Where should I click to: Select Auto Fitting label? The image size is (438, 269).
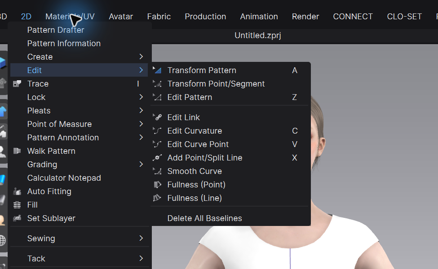[49, 191]
